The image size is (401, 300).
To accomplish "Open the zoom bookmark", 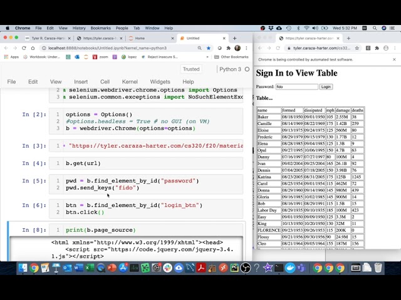I will (x=100, y=57).
